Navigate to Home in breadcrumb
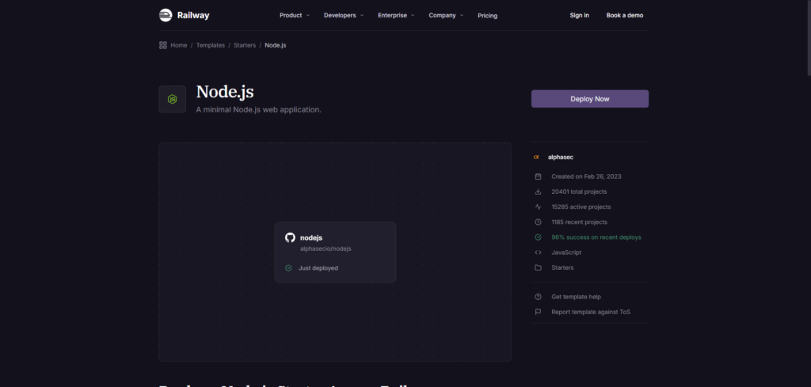This screenshot has height=387, width=811. 179,45
